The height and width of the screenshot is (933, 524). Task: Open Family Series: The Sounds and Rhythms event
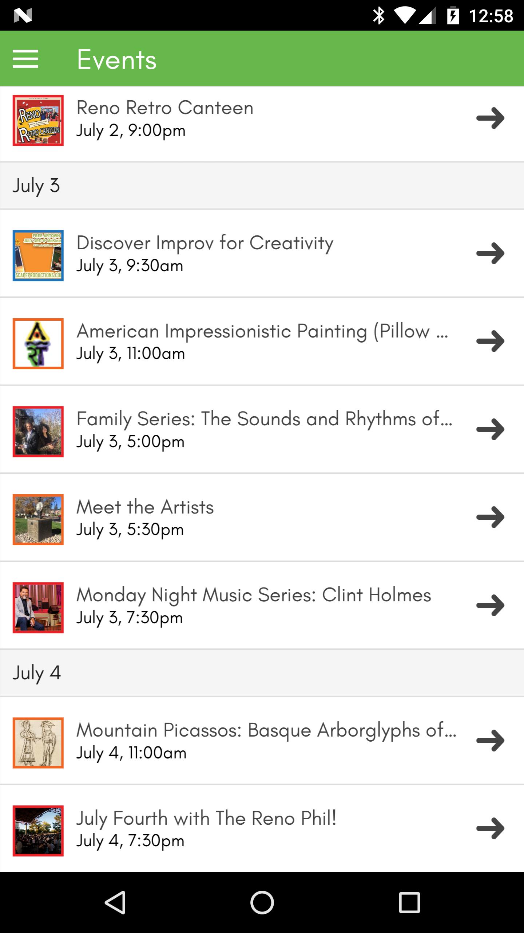[x=264, y=419]
